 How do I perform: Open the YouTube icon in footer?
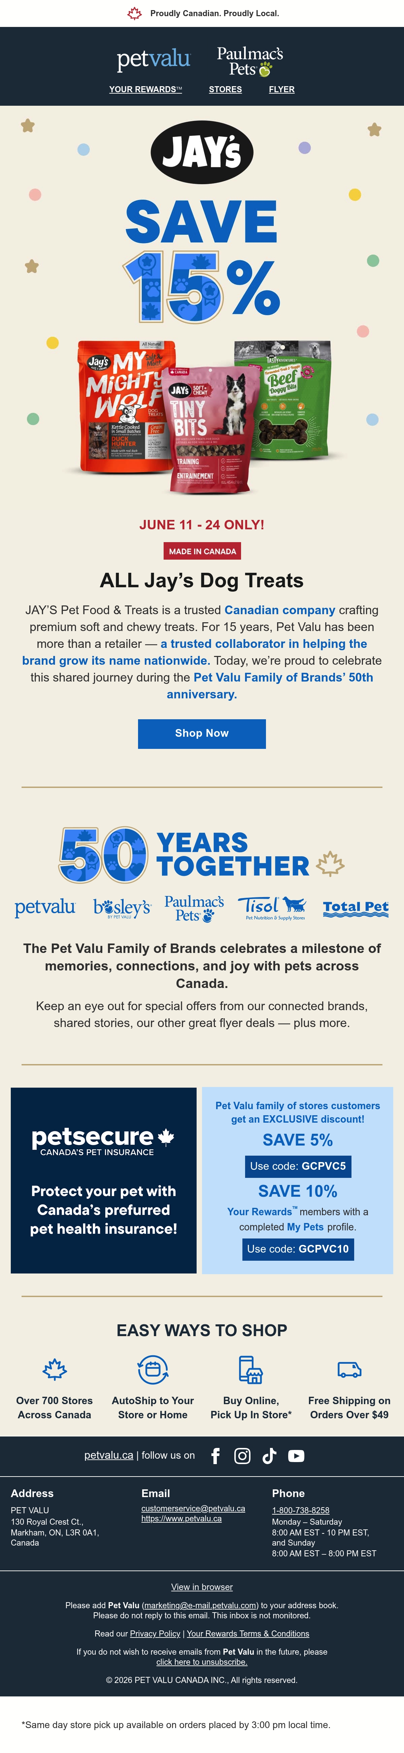(296, 1456)
